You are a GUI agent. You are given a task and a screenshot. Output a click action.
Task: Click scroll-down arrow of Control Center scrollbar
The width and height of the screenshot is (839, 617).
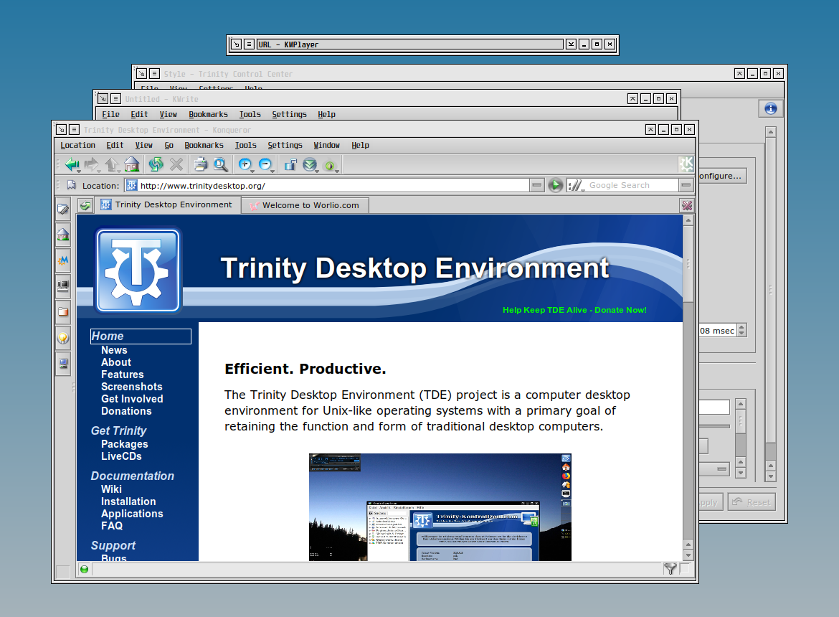pyautogui.click(x=770, y=476)
